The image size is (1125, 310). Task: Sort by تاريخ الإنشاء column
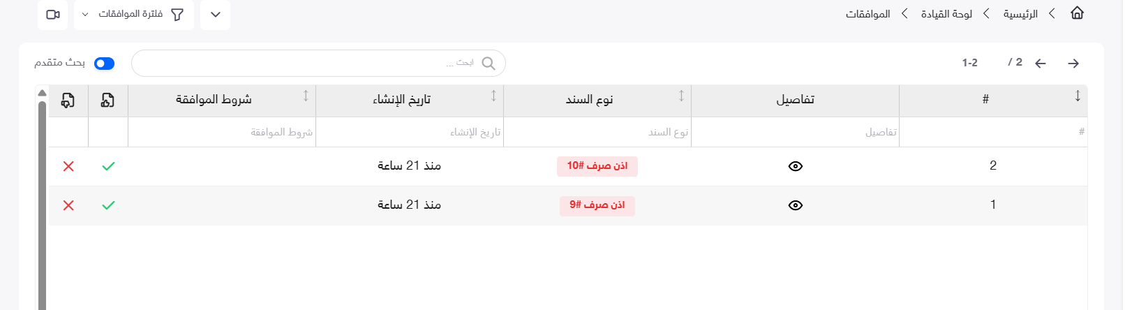[x=493, y=96]
